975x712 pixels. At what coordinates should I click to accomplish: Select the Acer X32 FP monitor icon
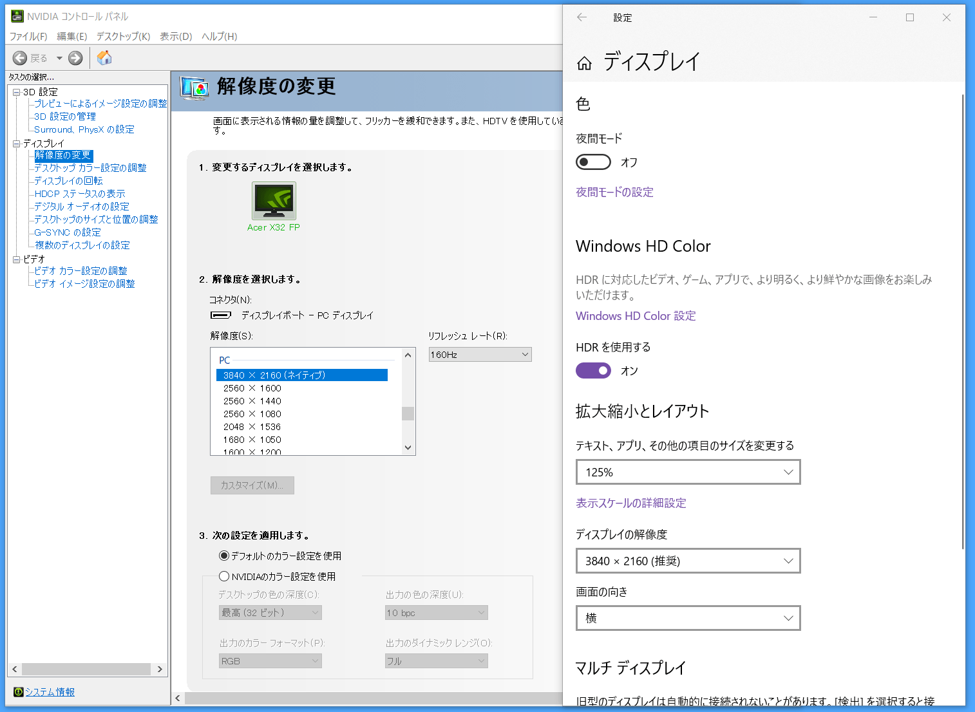[274, 201]
